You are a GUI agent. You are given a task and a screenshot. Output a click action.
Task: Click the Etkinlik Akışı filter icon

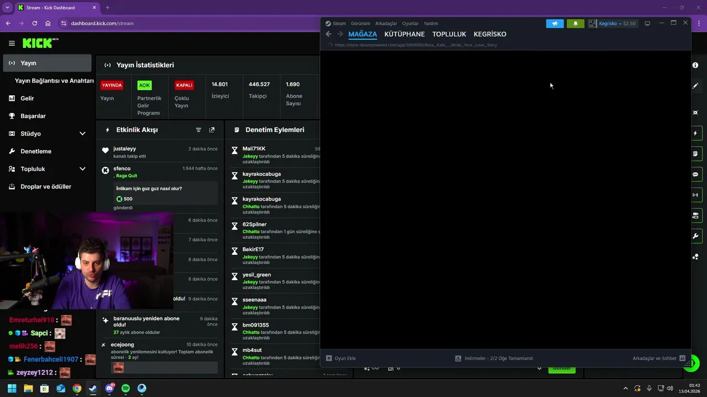(x=198, y=130)
